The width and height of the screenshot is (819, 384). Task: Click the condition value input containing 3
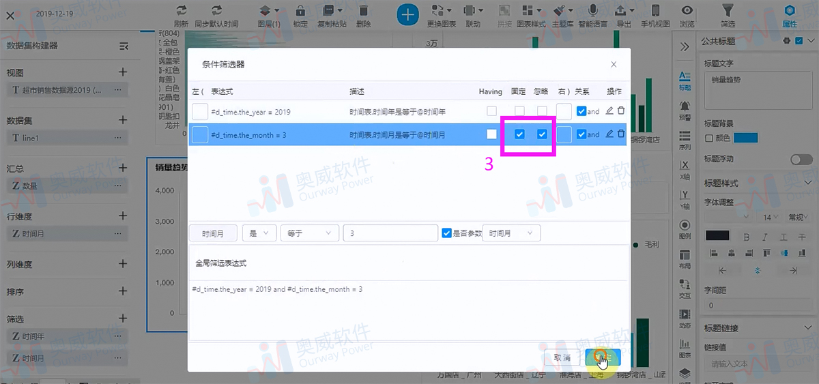390,233
